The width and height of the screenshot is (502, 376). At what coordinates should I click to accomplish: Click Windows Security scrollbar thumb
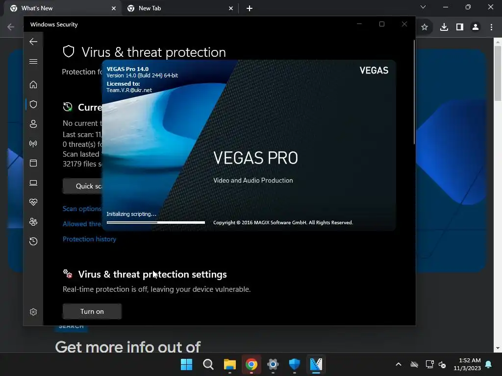click(414, 92)
